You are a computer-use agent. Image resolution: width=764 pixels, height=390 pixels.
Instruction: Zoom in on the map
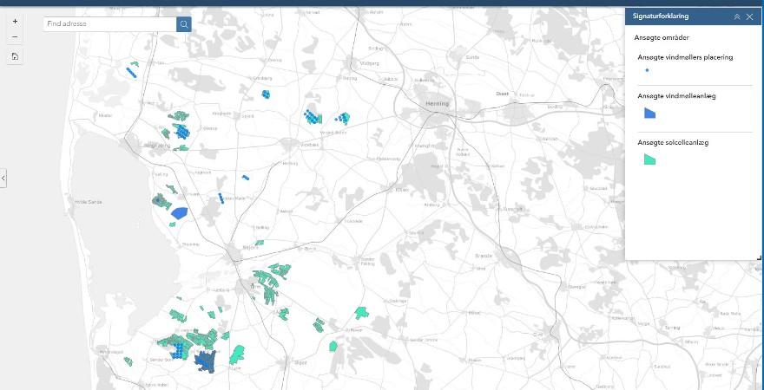click(15, 21)
